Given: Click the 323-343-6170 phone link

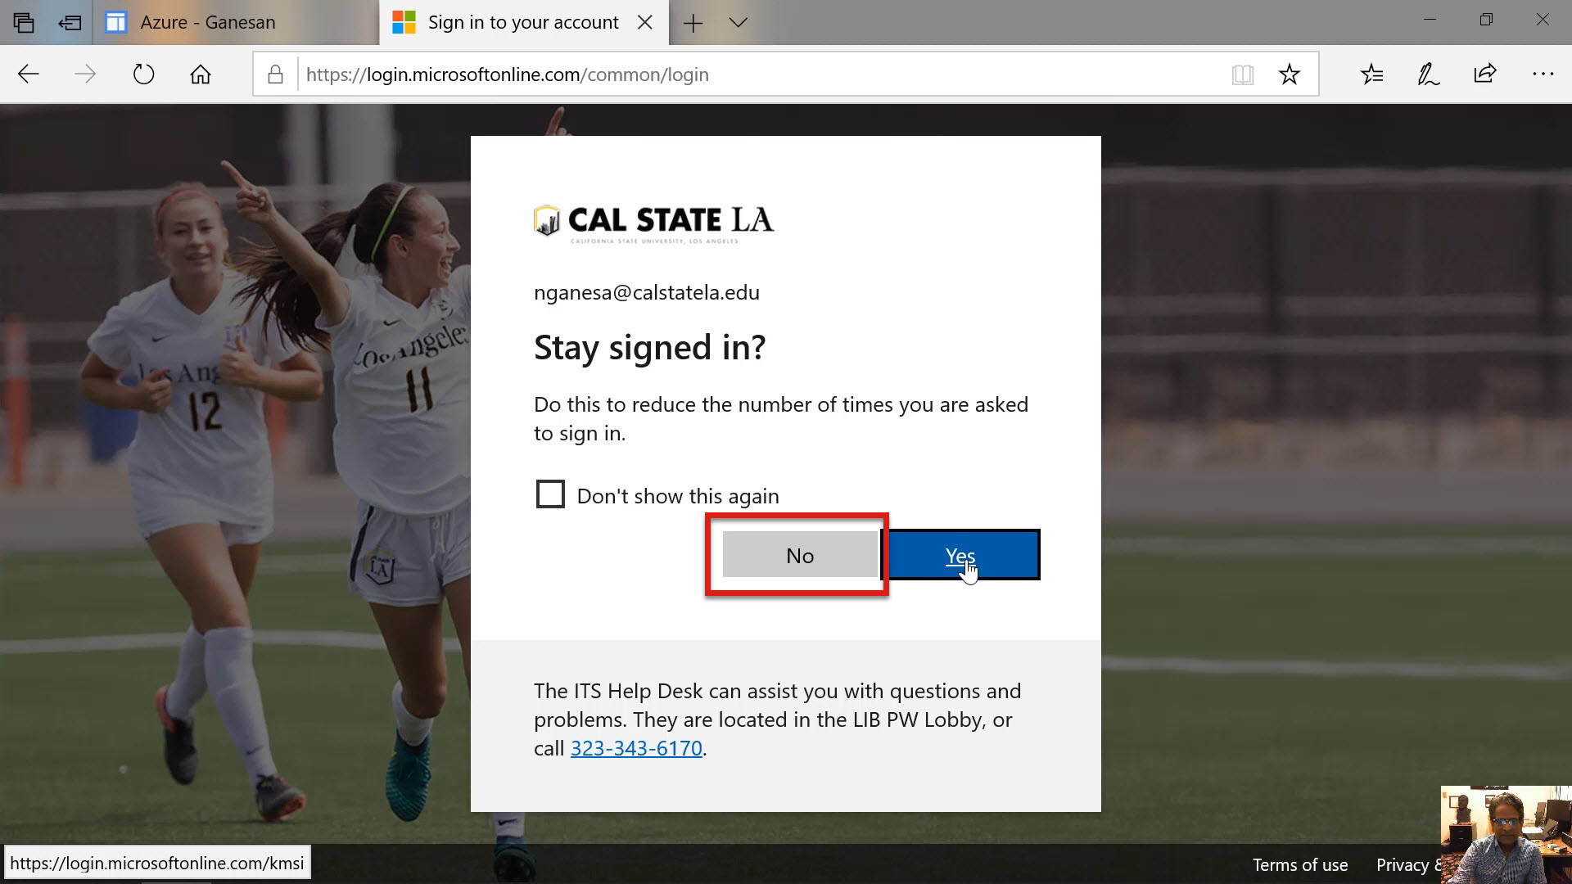Looking at the screenshot, I should 636,748.
